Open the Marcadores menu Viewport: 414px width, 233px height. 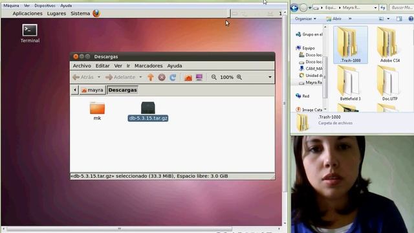pos(148,66)
